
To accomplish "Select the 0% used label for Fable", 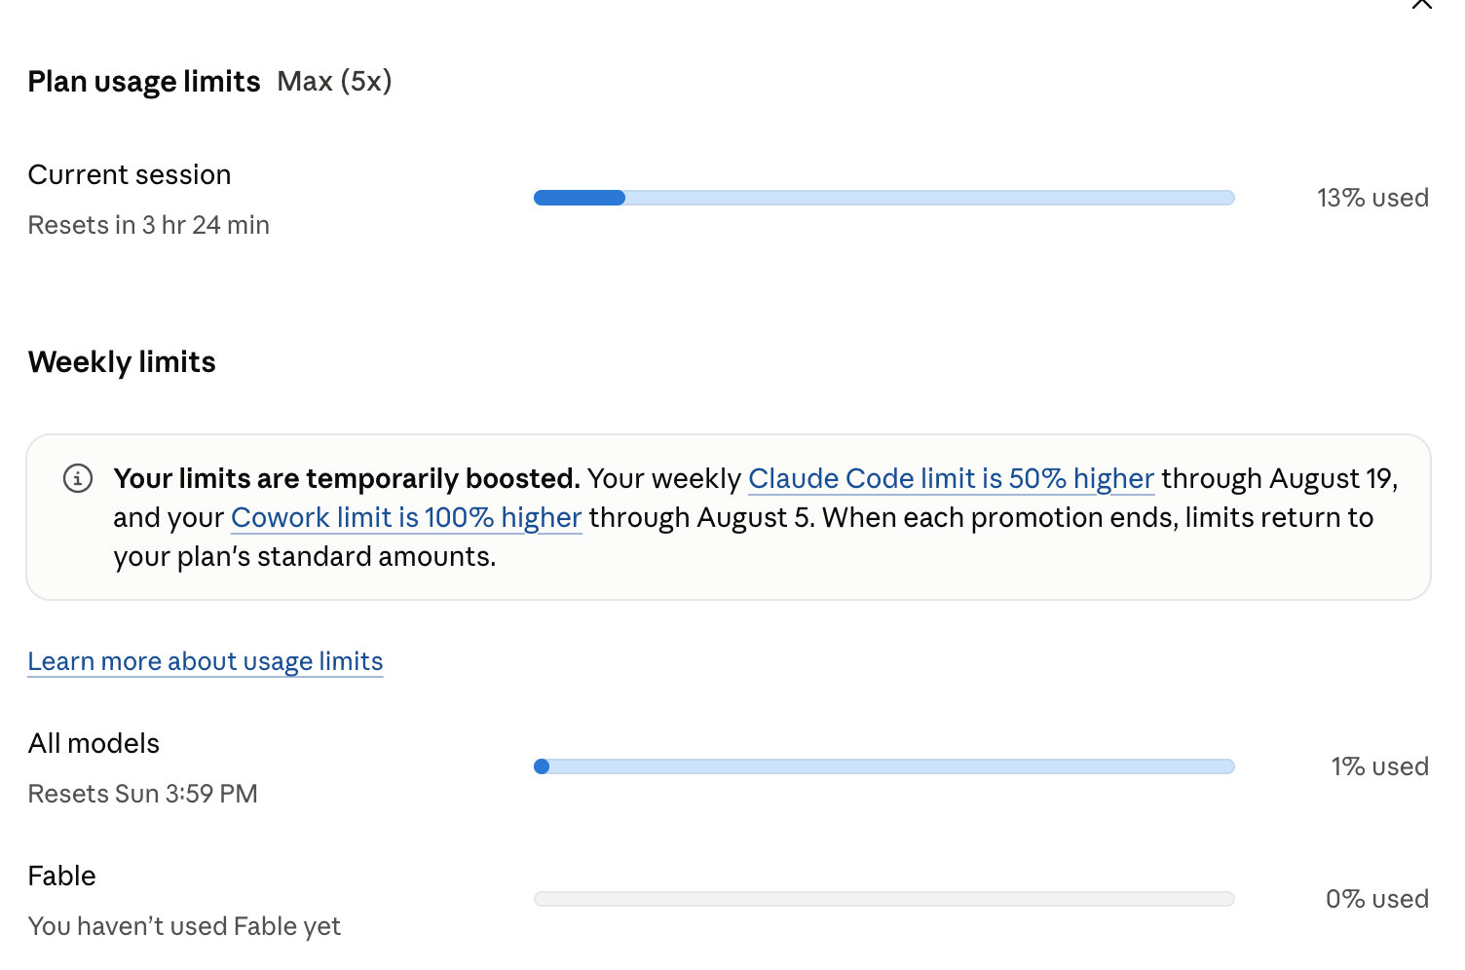I will coord(1376,899).
